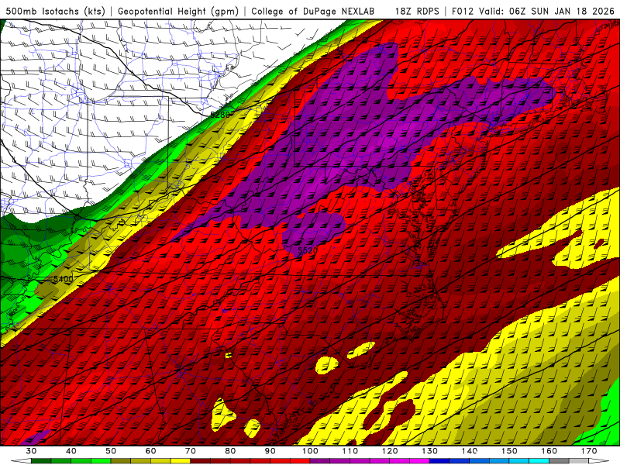The height and width of the screenshot is (465, 620).
Task: Click the 5520 height contour label
Action: pyautogui.click(x=308, y=250)
